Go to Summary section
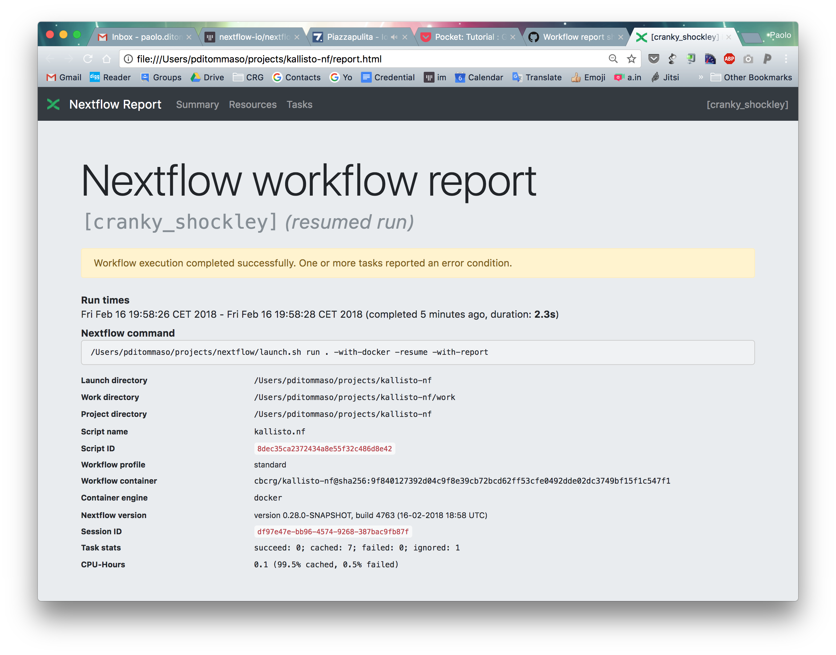The height and width of the screenshot is (655, 836). [197, 104]
